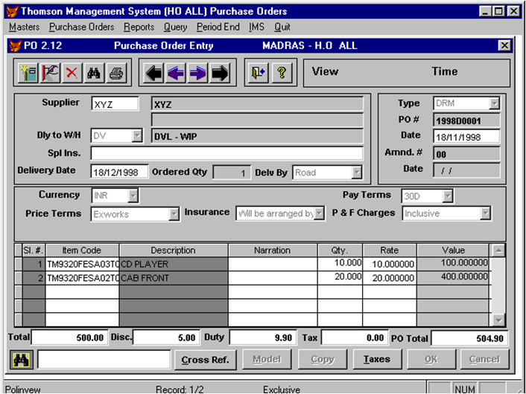Screen dimensions: 526x394
Task: Expand the P & F Charges dropdown
Action: pos(486,213)
